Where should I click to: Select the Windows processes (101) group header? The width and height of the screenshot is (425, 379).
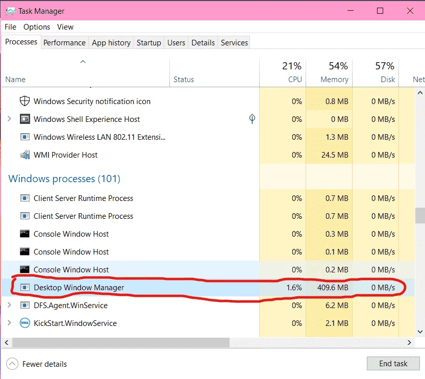point(64,179)
